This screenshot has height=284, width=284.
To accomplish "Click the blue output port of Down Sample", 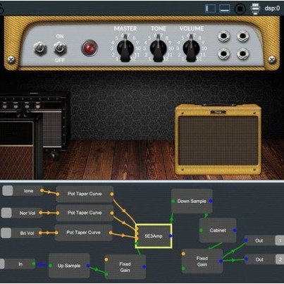I will [x=211, y=201].
